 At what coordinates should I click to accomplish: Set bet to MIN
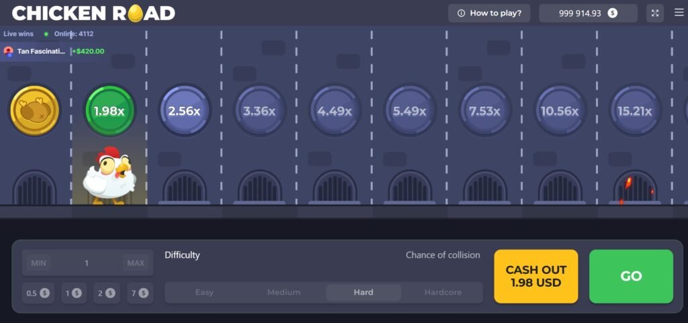tap(38, 263)
